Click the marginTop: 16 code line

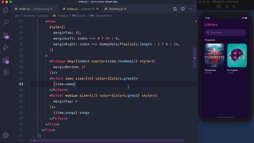pos(67,33)
